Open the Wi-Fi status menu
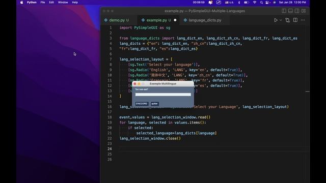Image resolution: width=326 pixels, height=183 pixels. click(x=255, y=3)
